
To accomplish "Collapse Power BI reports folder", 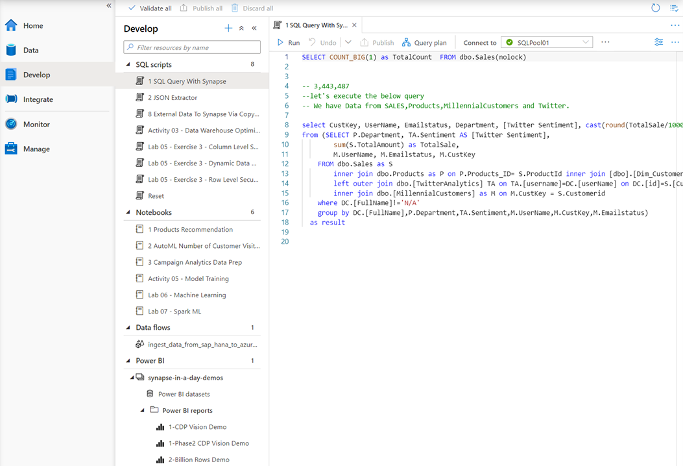I will 143,411.
